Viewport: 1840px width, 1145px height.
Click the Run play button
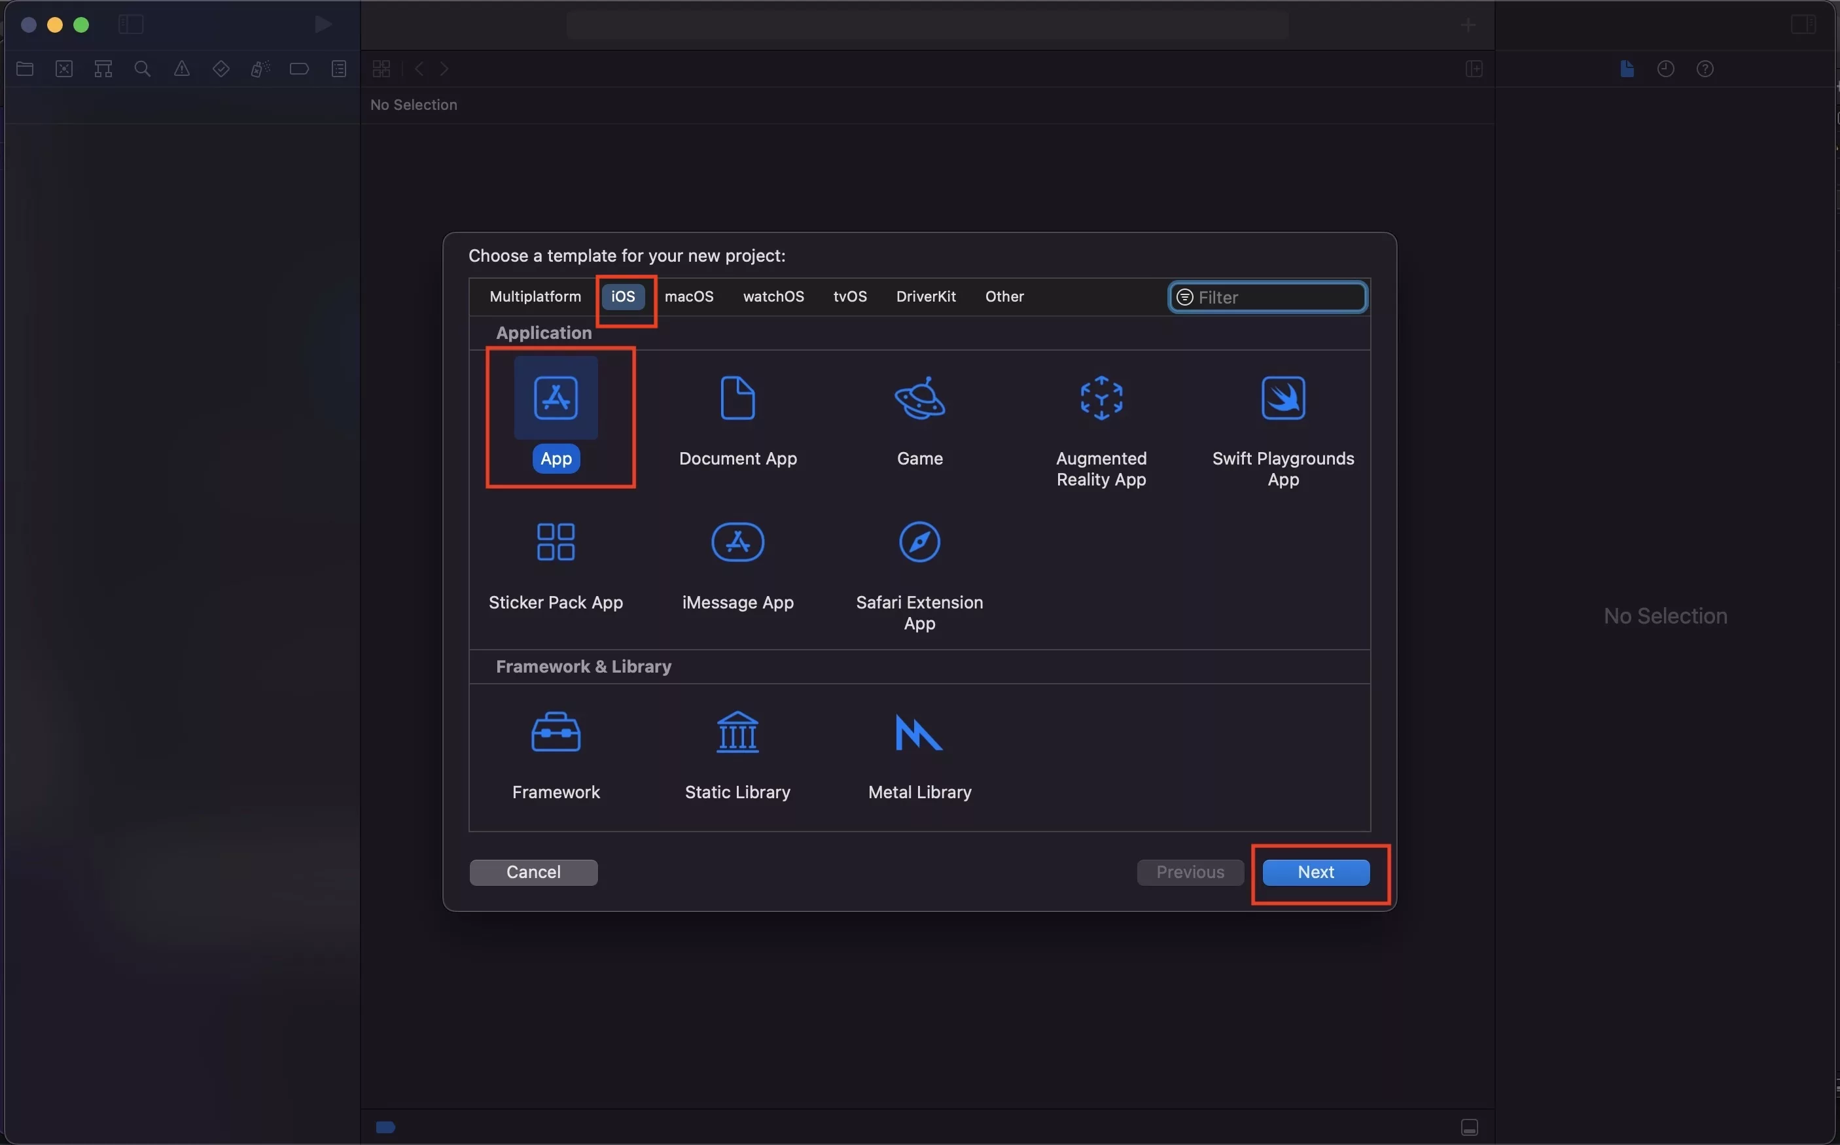323,24
